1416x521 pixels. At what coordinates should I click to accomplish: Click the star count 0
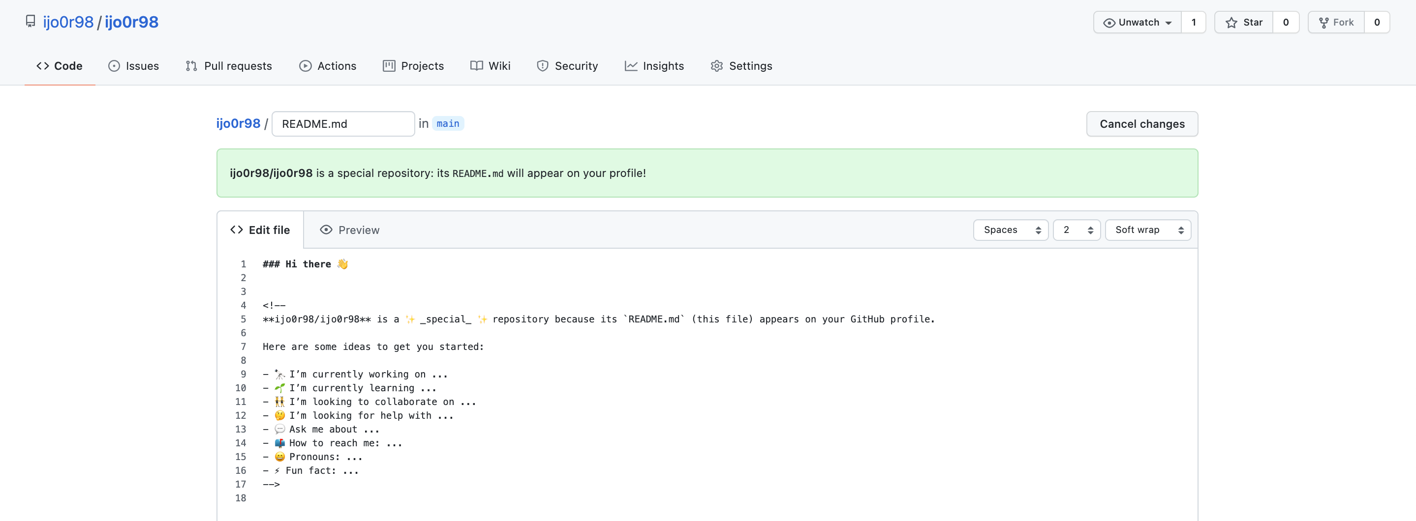1286,22
